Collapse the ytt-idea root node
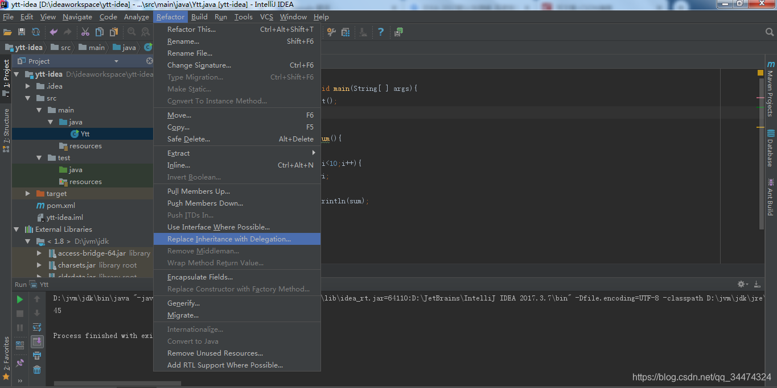This screenshot has height=388, width=777. (x=17, y=74)
